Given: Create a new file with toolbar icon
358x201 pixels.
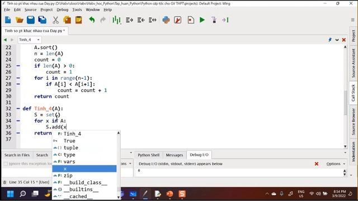Looking at the screenshot, I should tap(8, 20).
